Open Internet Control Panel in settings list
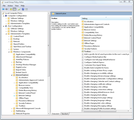The width and height of the screenshot is (134, 120). click(92, 38)
